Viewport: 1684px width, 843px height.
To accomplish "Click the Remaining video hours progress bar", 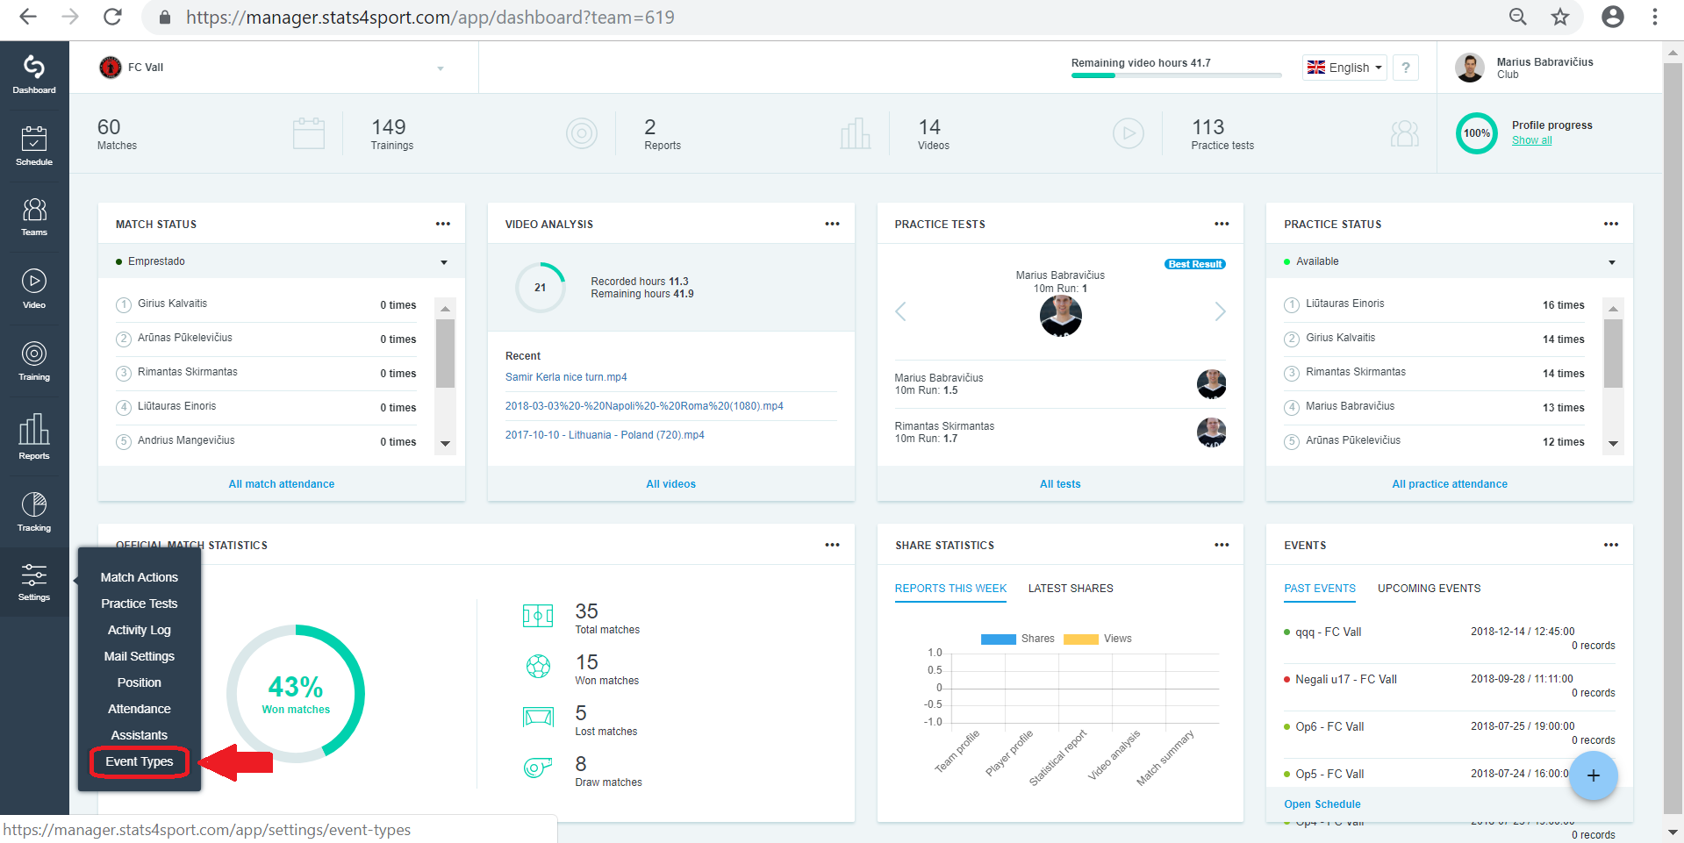I will click(x=1176, y=75).
